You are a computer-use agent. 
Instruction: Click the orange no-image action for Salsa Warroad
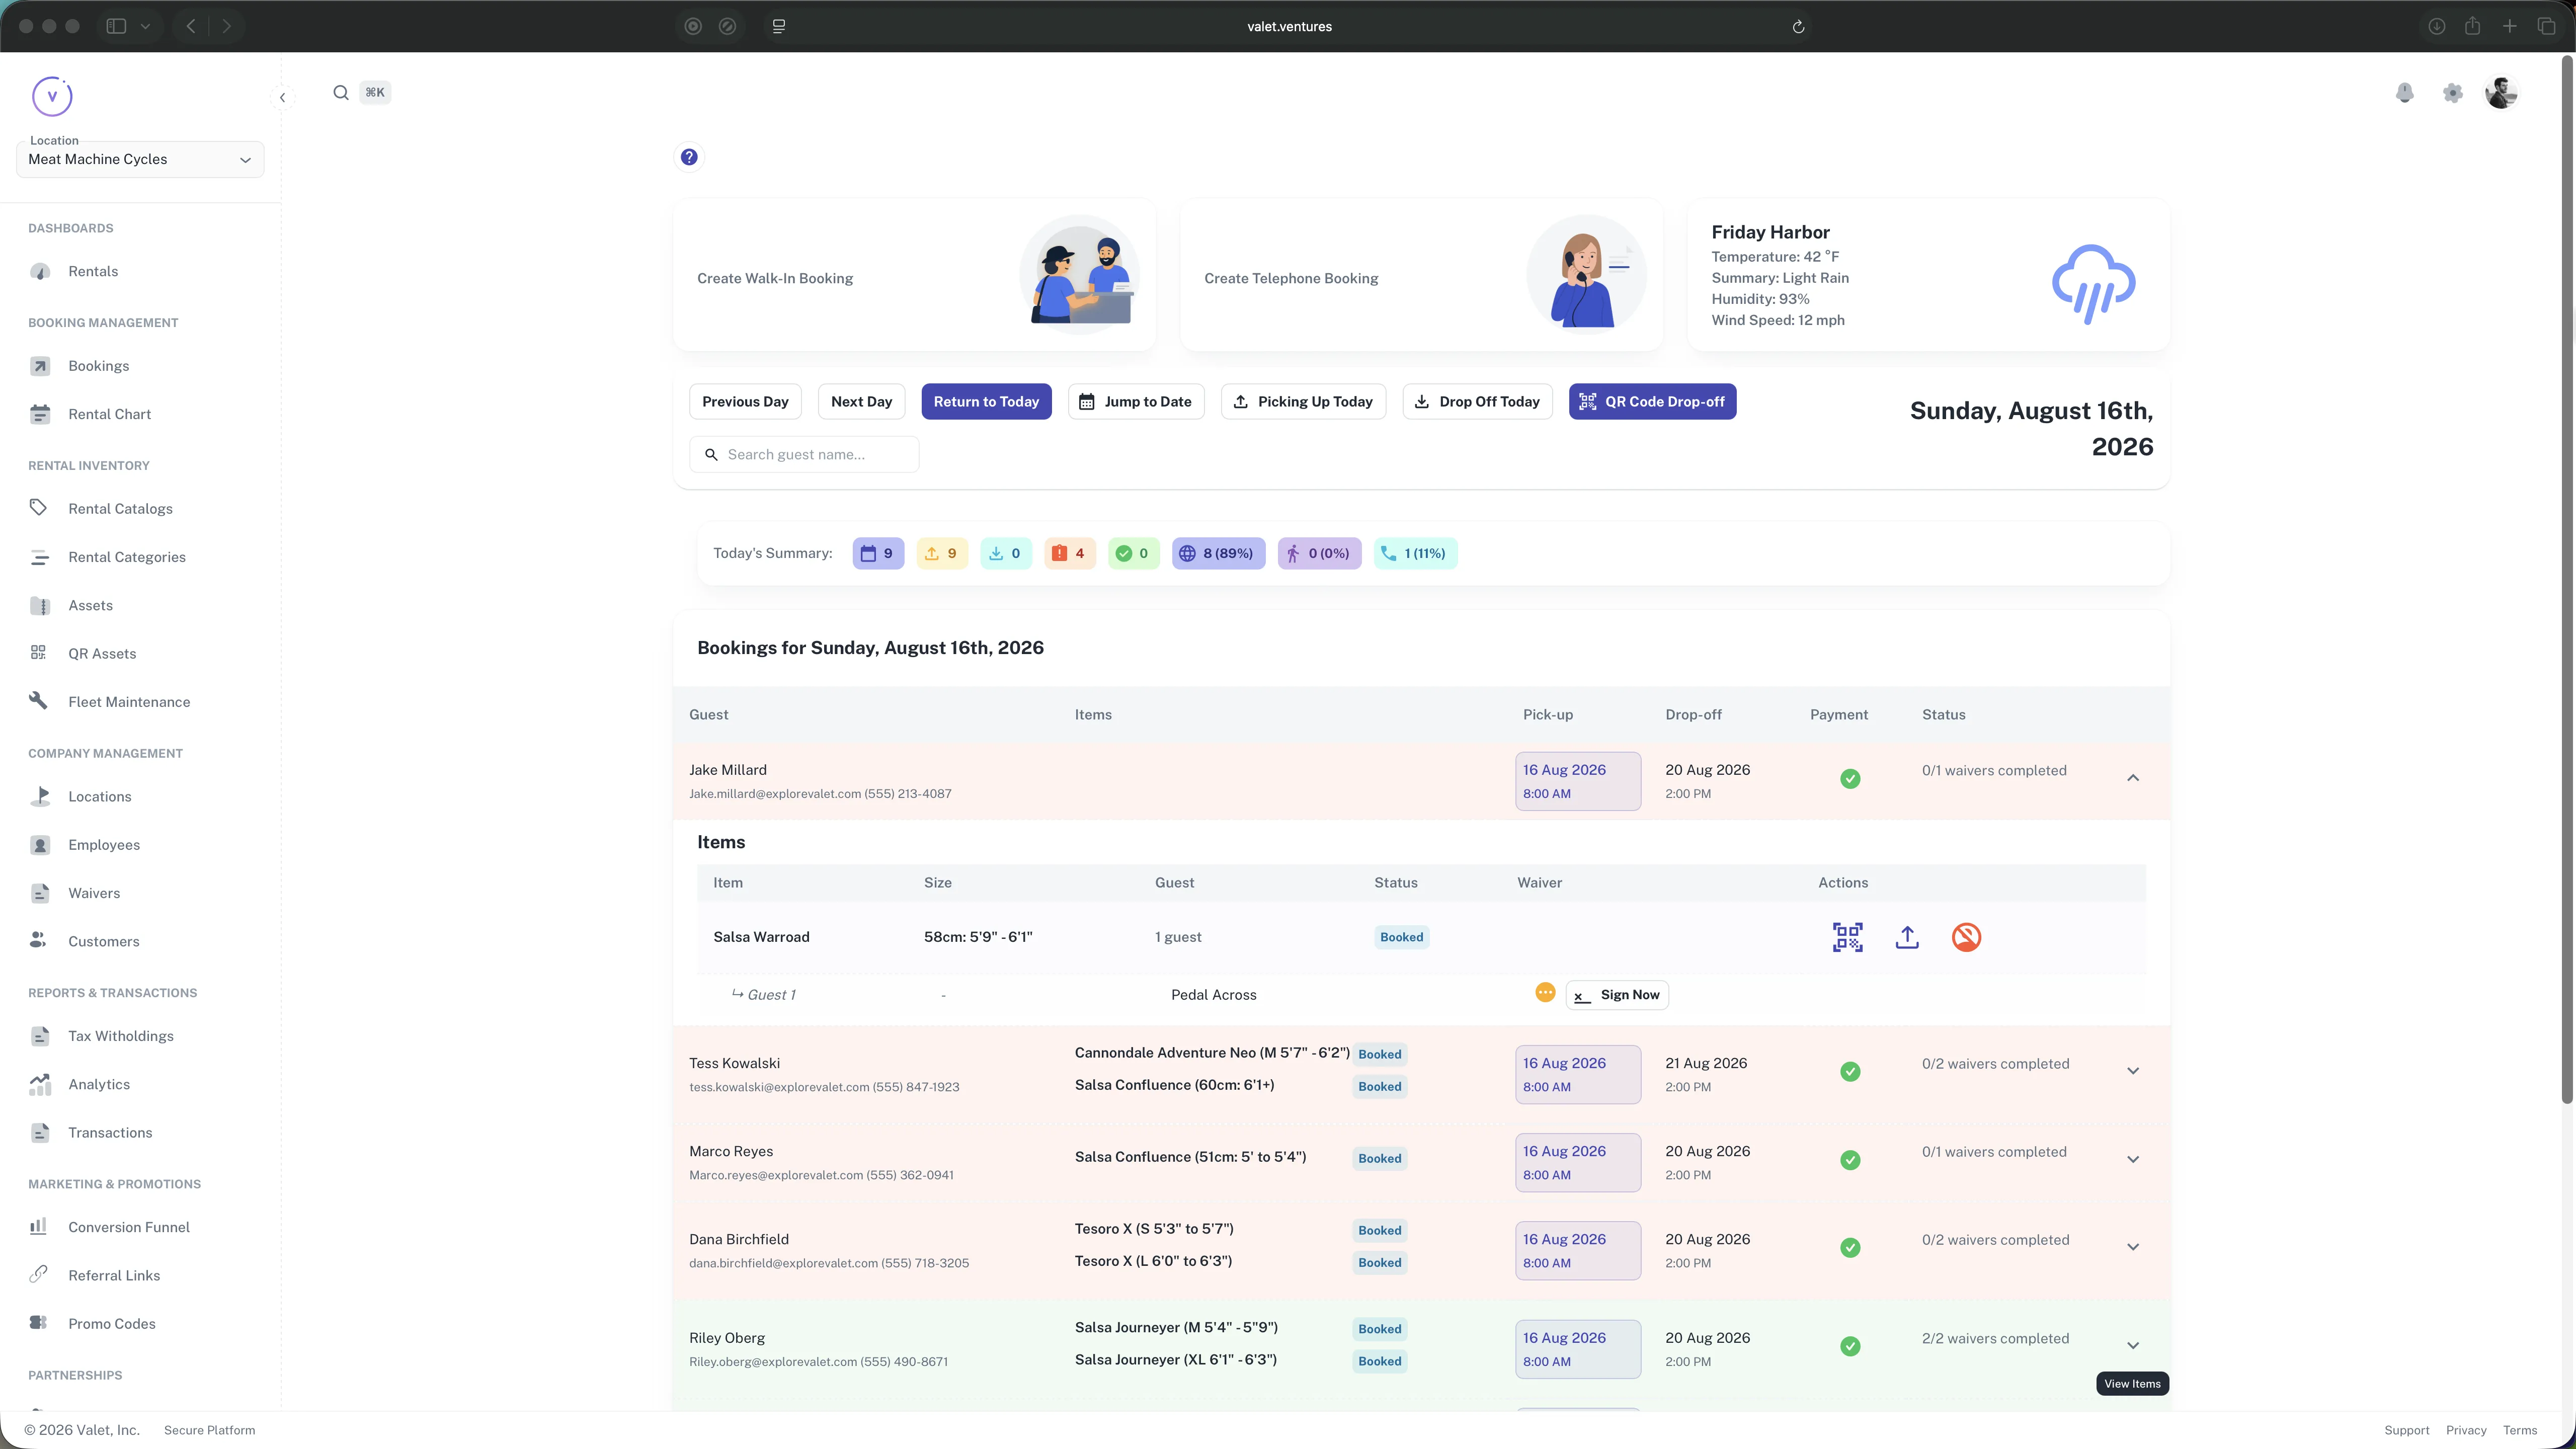click(1966, 936)
